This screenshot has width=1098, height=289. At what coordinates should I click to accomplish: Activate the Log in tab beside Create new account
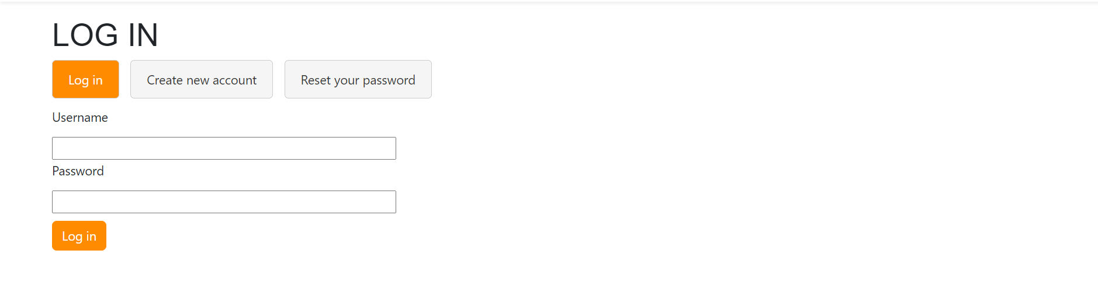point(85,79)
